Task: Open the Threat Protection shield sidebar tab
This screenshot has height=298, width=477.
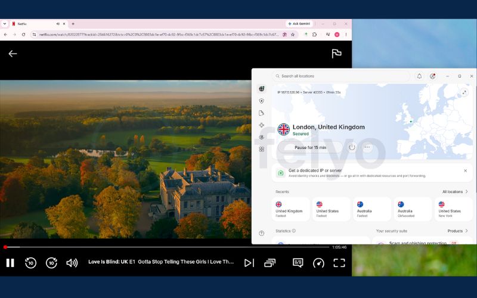Action: (262, 101)
